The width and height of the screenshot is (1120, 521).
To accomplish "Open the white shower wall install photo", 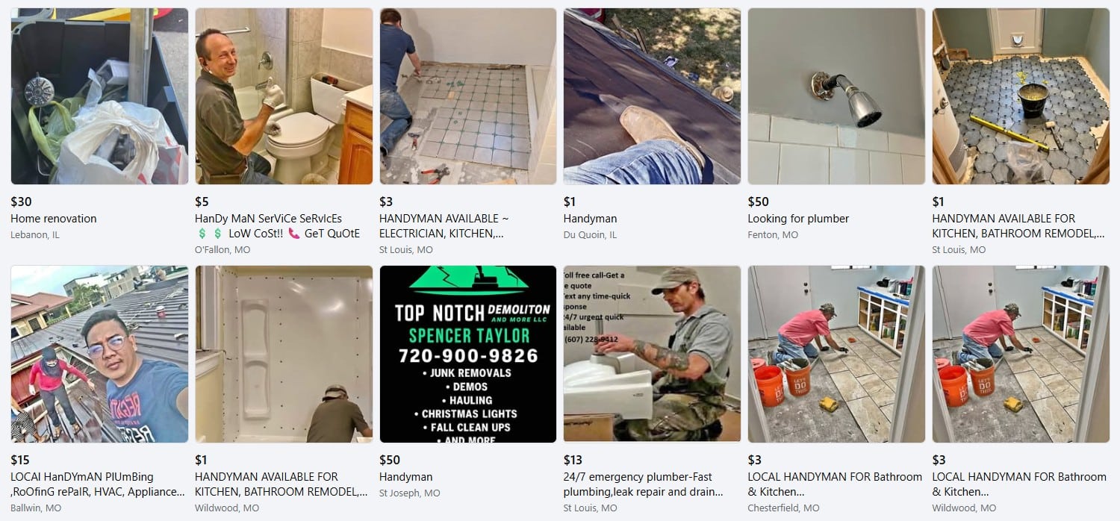I will [x=284, y=354].
